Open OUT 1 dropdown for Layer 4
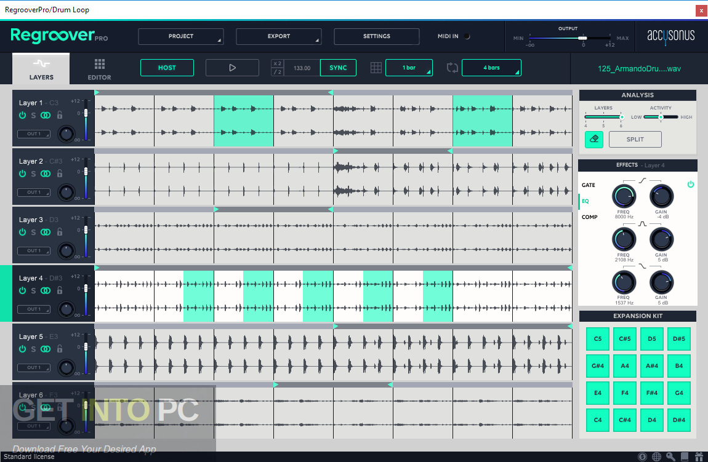708x462 pixels. 34,309
